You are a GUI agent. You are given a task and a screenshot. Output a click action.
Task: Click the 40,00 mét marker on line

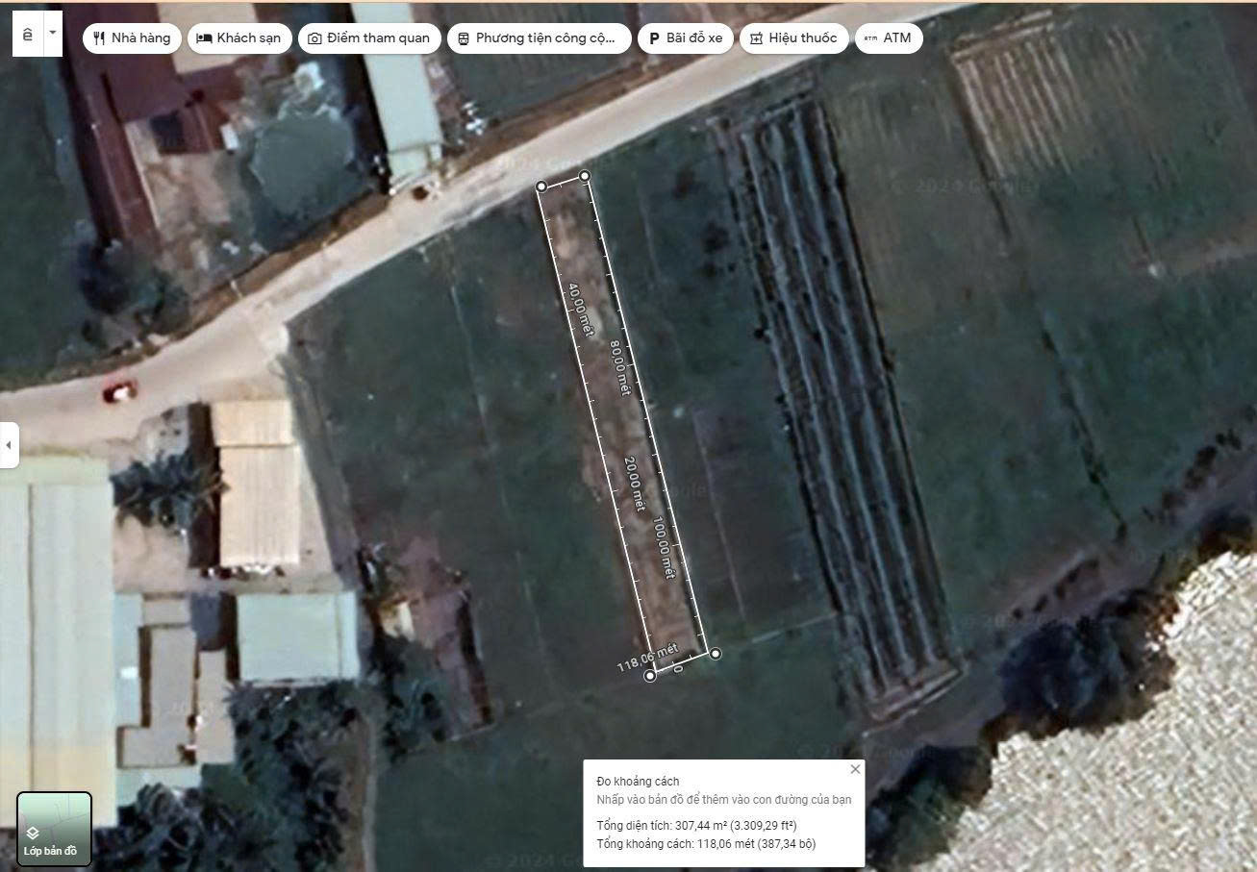point(579,310)
